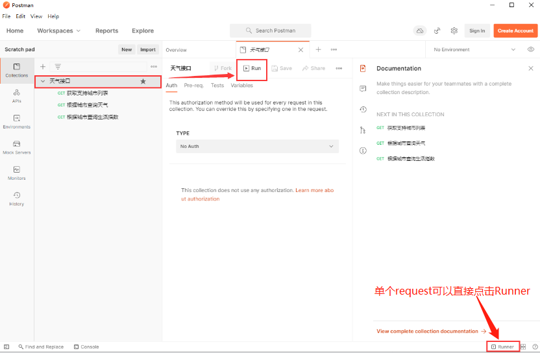Viewport: 540px width, 353px height.
Task: Open the Console
Action: point(86,347)
